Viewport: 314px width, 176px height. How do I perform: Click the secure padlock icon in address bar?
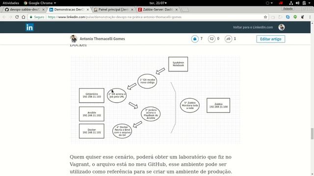click(31, 17)
